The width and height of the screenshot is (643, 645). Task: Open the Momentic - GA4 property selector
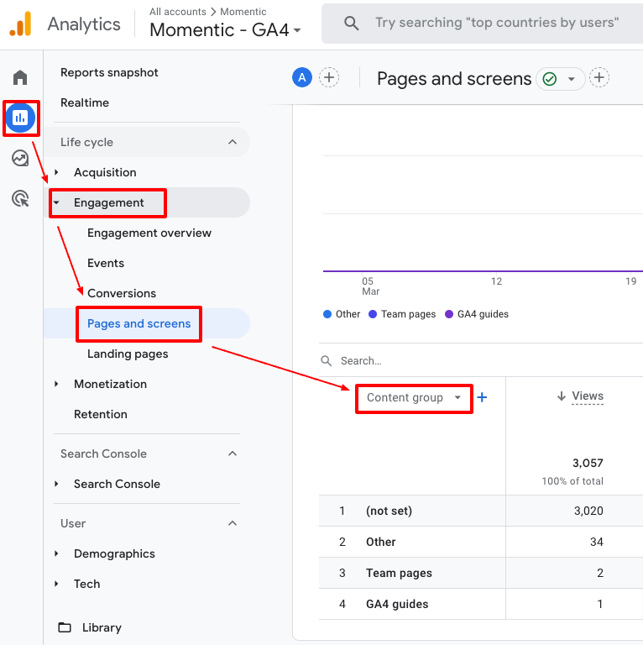225,30
